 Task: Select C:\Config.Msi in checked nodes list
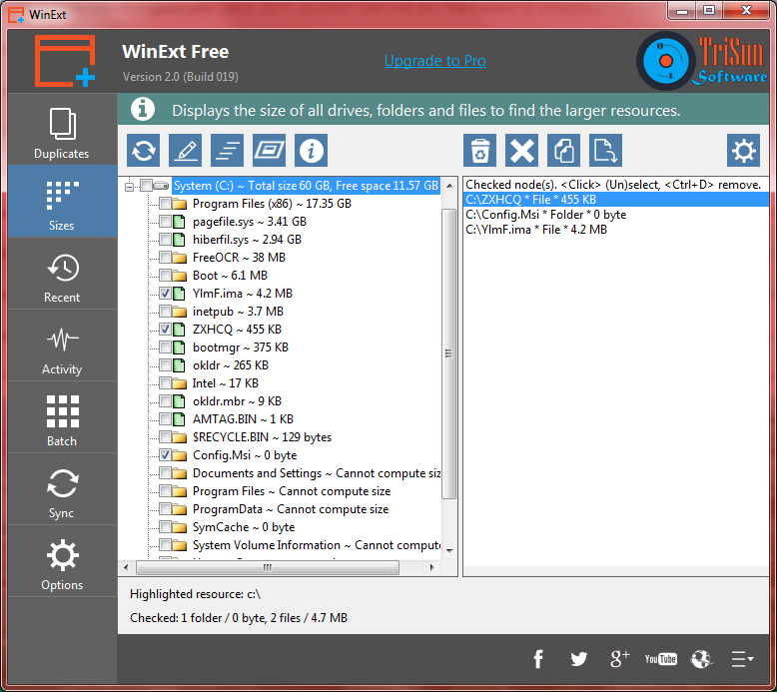pyautogui.click(x=616, y=215)
